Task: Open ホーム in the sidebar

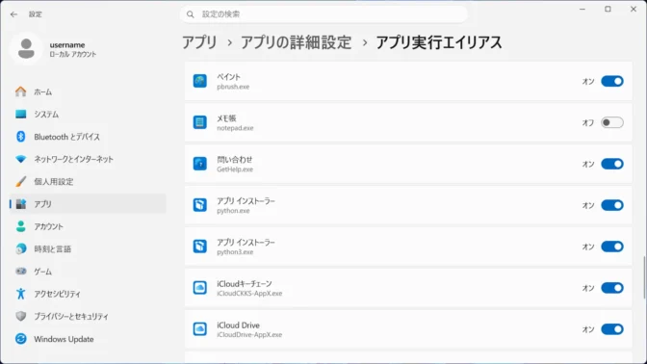Action: point(88,91)
